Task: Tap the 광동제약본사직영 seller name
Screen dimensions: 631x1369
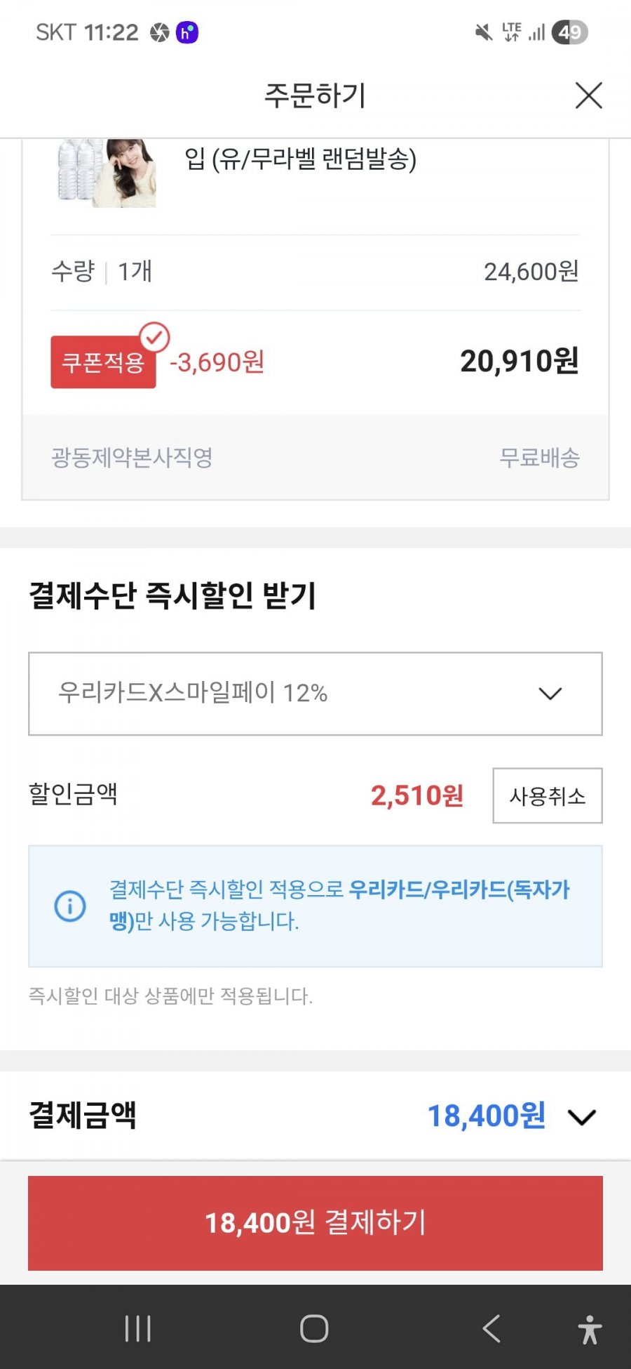Action: coord(132,458)
